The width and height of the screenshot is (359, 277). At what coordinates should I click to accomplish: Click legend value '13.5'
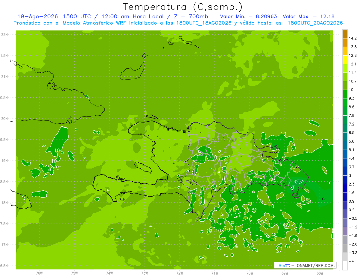353,47
